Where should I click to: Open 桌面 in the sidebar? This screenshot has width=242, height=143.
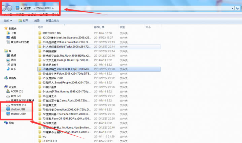tap(13, 38)
